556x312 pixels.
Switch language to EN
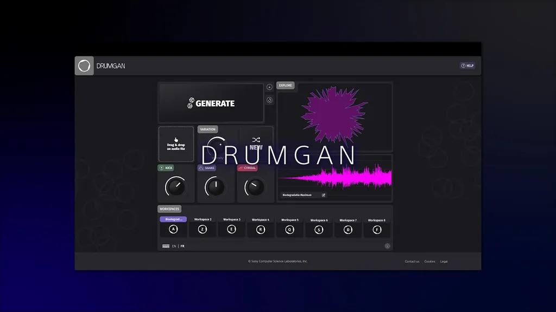click(x=174, y=246)
